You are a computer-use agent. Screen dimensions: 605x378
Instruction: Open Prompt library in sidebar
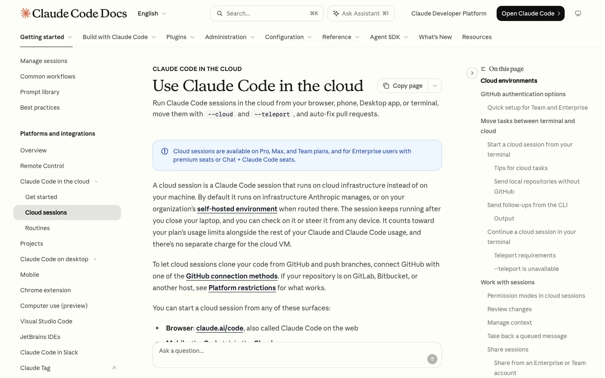(x=67, y=92)
